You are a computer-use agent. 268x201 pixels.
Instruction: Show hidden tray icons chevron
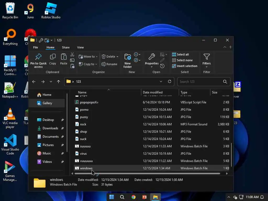point(229,197)
